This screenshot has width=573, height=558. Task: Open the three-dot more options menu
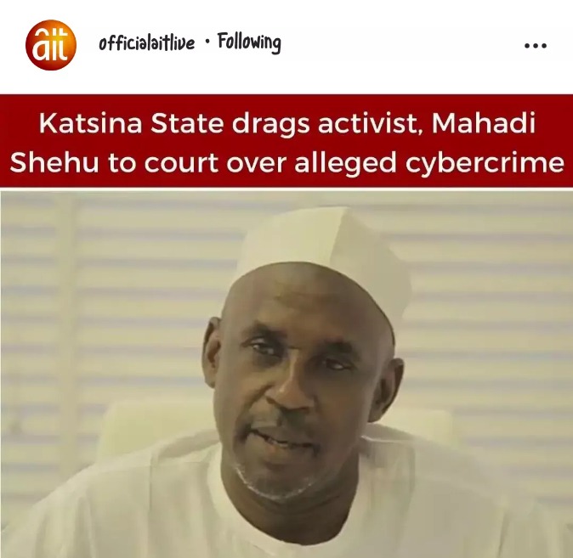535,46
